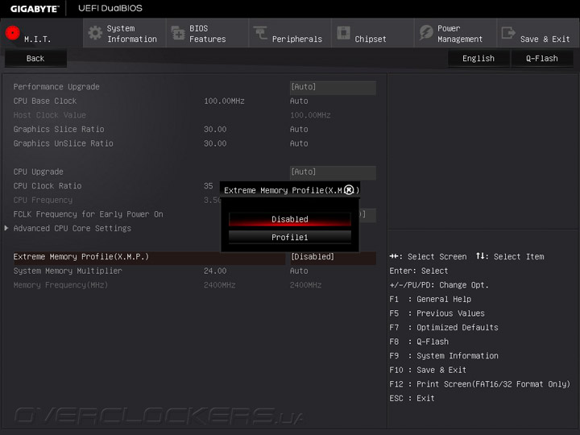This screenshot has height=435, width=580.
Task: Select the Power Management tab
Action: 455,33
